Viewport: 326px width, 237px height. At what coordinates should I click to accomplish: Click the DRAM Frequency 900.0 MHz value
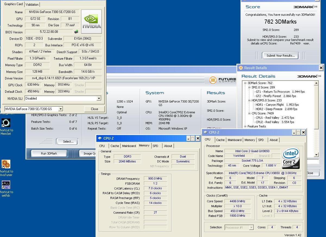[x=155, y=179]
